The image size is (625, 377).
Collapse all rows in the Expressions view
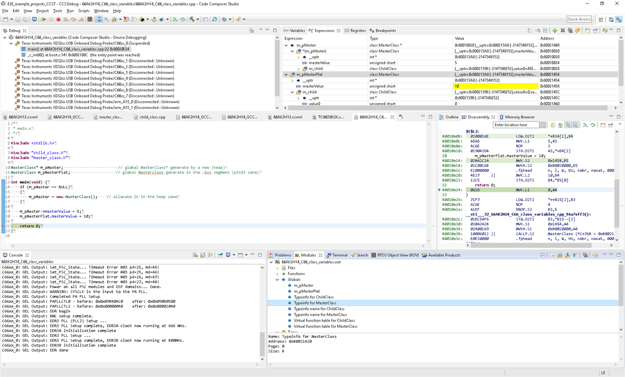pos(545,30)
